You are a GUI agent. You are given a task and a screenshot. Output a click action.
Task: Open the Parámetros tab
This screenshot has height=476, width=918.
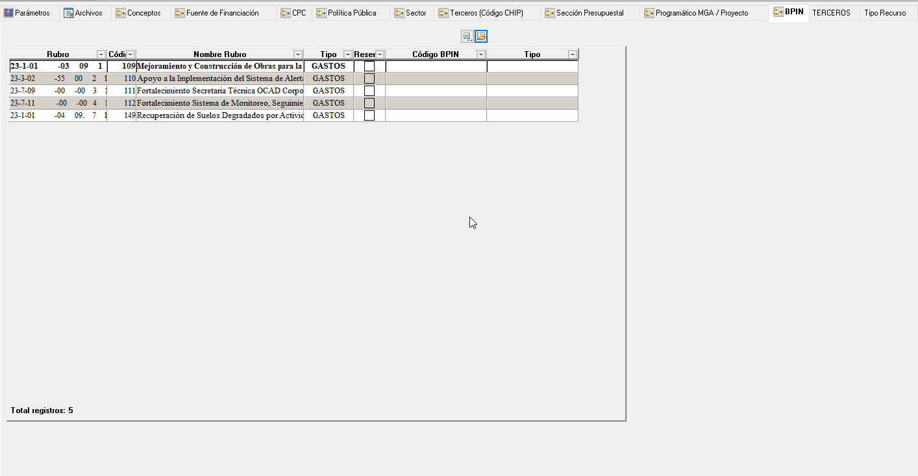[x=27, y=13]
